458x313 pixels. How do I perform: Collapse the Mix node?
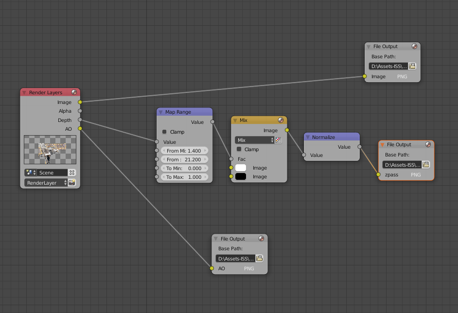click(235, 121)
